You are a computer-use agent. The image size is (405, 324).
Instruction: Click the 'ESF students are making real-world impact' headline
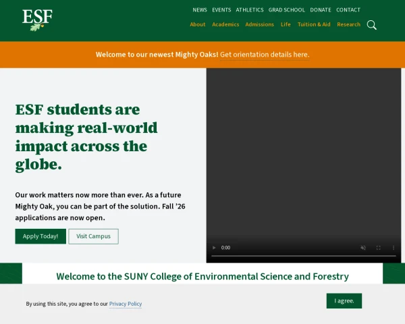click(86, 137)
